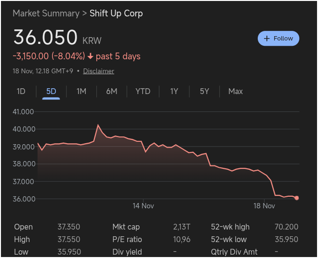Image resolution: width=318 pixels, height=258 pixels.
Task: Select the 5D time range tab
Action: [x=51, y=91]
